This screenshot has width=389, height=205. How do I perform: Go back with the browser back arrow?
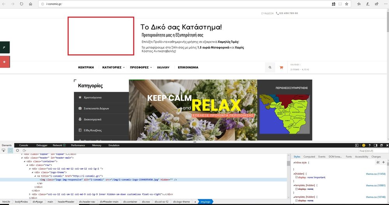(4, 4)
